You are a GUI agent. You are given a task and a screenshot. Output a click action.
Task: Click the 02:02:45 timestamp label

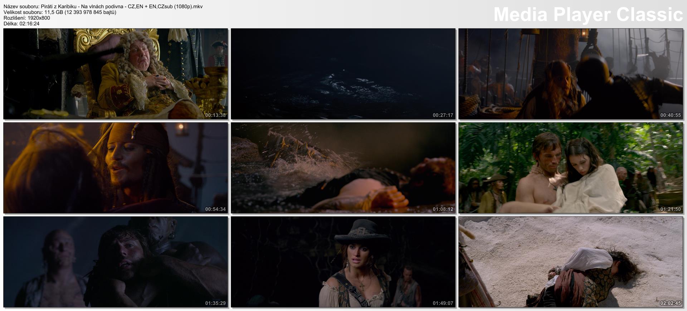pyautogui.click(x=670, y=303)
